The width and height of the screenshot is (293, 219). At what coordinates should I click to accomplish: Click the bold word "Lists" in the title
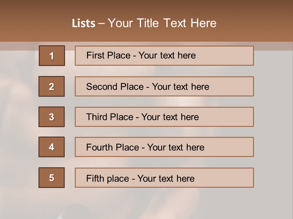(x=83, y=23)
